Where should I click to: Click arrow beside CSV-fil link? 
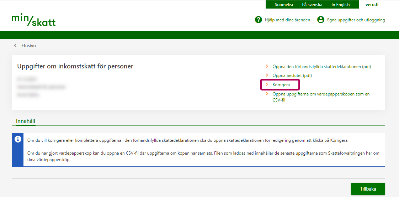[267, 94]
